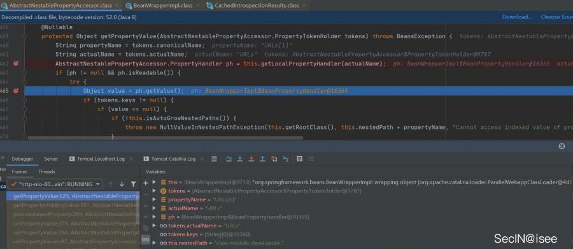
Task: Click the Step Into icon
Action: pos(240,159)
